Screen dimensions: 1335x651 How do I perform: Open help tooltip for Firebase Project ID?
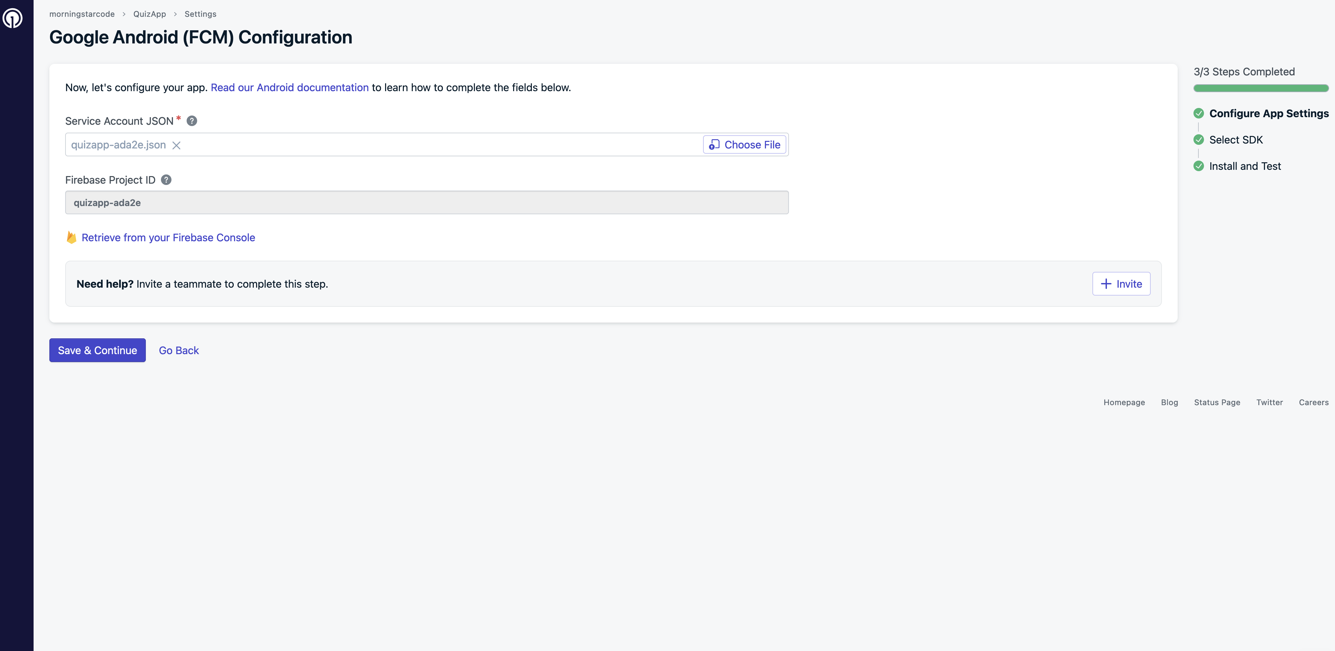[166, 180]
